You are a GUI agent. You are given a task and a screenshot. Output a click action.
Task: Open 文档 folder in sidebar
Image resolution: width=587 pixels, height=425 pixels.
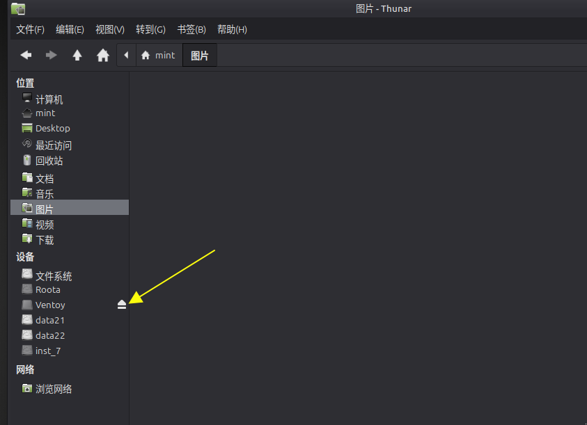pos(70,179)
